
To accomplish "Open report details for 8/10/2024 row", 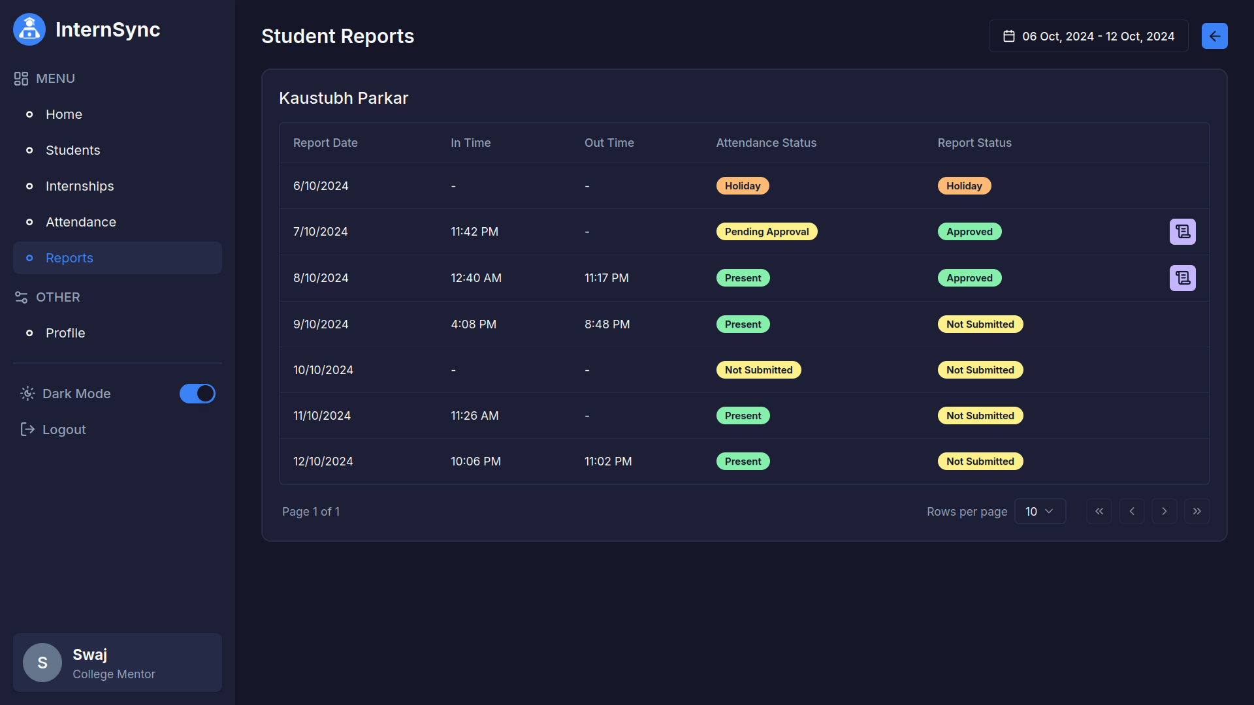I will pos(1182,278).
